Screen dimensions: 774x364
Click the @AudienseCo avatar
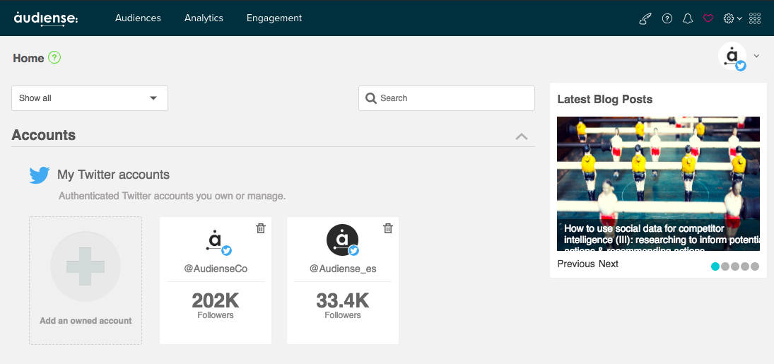click(x=216, y=240)
